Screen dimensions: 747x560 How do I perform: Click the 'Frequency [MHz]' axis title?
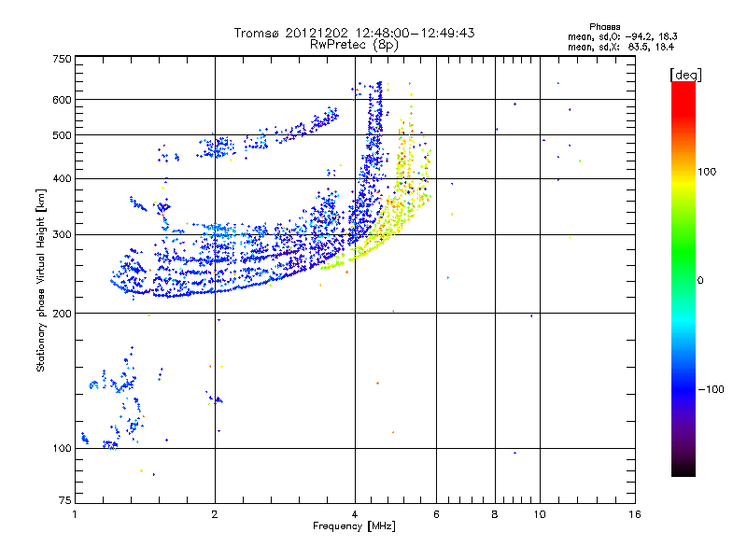pyautogui.click(x=354, y=526)
